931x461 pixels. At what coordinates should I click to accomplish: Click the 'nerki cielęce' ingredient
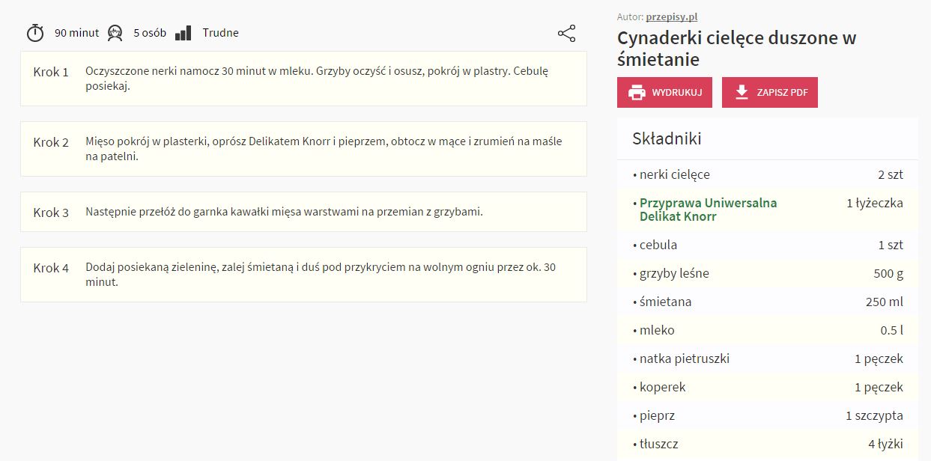pyautogui.click(x=674, y=174)
